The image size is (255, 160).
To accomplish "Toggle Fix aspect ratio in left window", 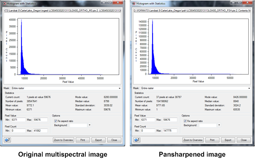I will click(x=56, y=121).
